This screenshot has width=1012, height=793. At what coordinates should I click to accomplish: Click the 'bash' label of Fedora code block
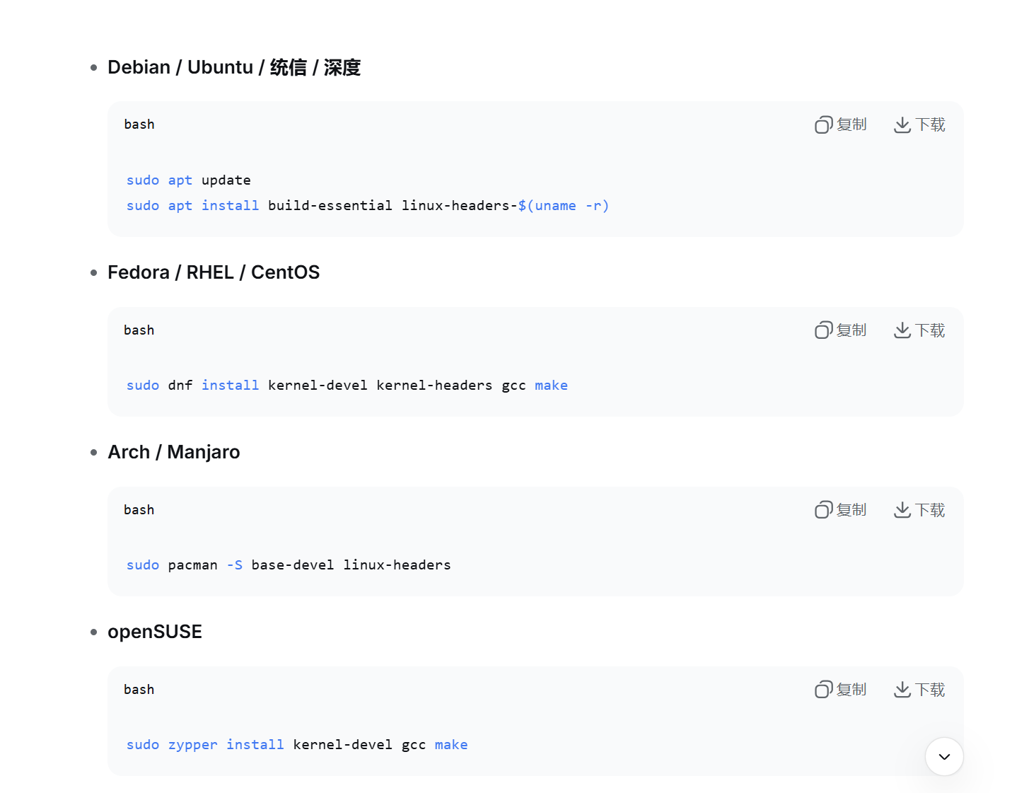139,330
